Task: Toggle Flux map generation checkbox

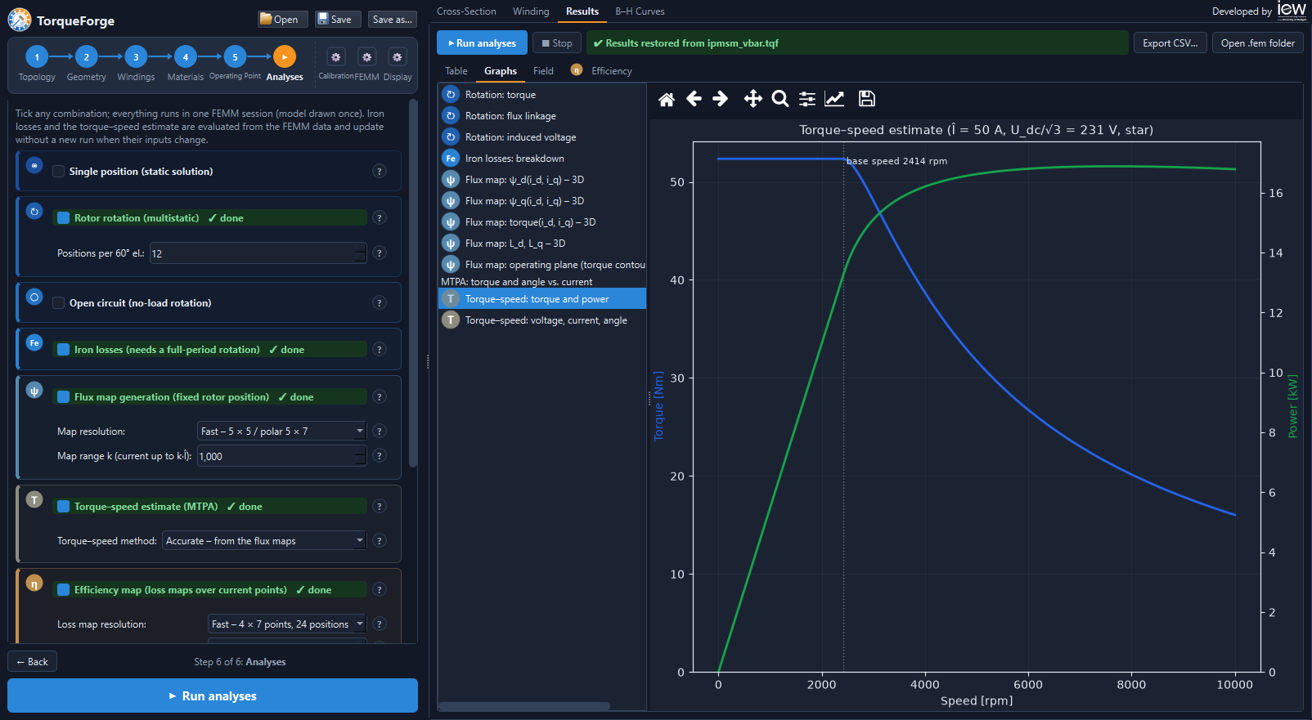Action: coord(63,397)
